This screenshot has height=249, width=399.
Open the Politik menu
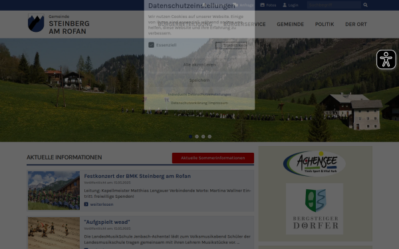coord(325,24)
